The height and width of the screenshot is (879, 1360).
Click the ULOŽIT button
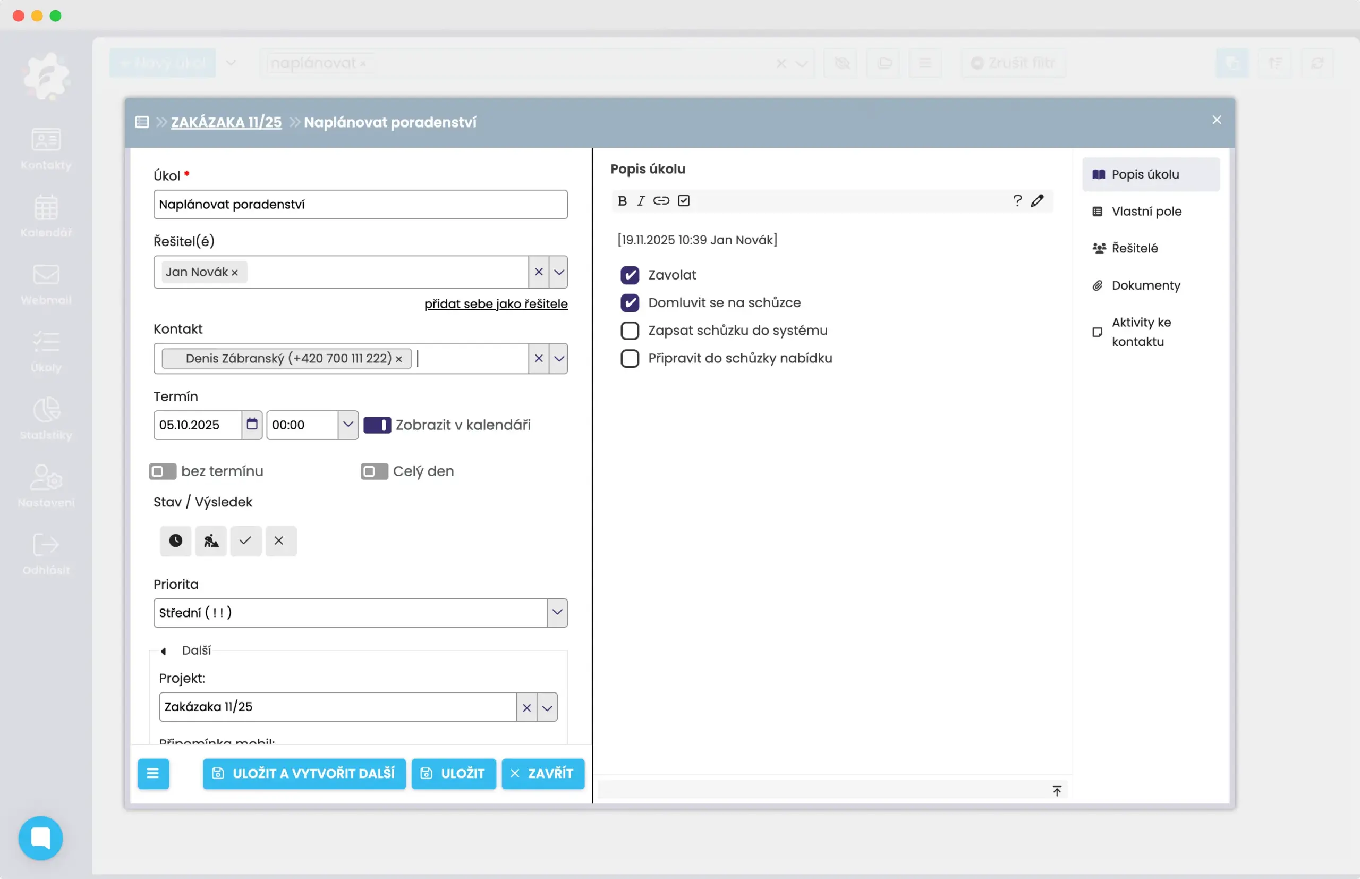(x=454, y=773)
